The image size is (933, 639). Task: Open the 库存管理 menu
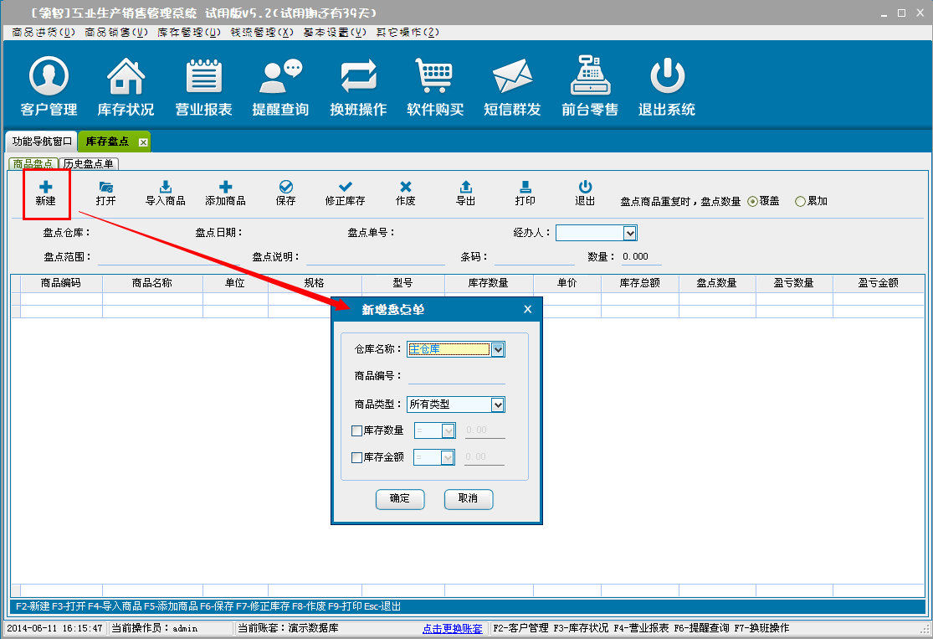coord(190,32)
